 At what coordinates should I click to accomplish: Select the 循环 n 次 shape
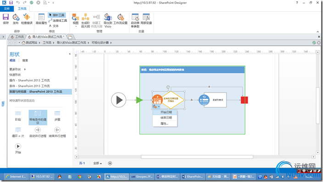click(18, 132)
